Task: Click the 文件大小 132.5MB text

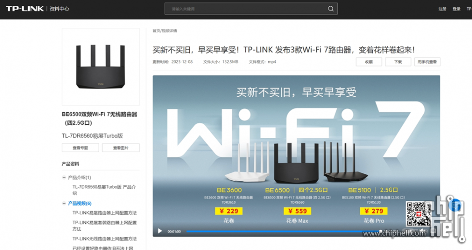Action: pos(221,62)
